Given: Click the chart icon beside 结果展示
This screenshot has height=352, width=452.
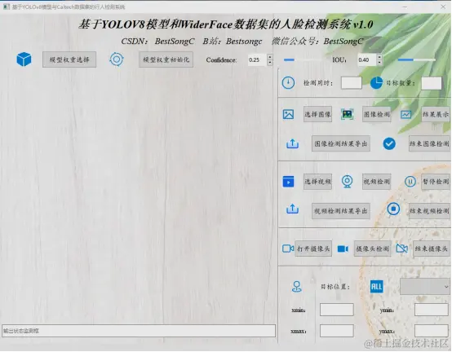Looking at the screenshot, I should (405, 115).
